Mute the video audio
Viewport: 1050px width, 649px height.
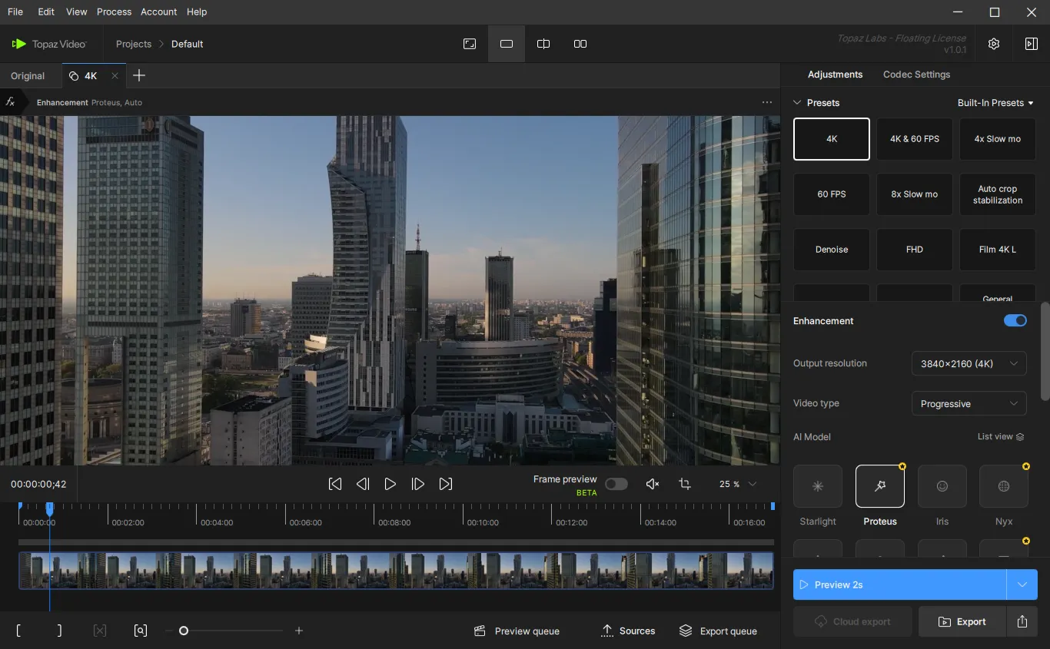tap(652, 484)
